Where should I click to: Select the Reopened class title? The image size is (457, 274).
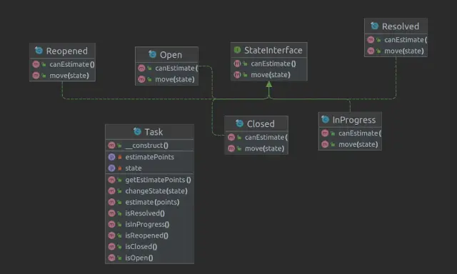coord(66,51)
